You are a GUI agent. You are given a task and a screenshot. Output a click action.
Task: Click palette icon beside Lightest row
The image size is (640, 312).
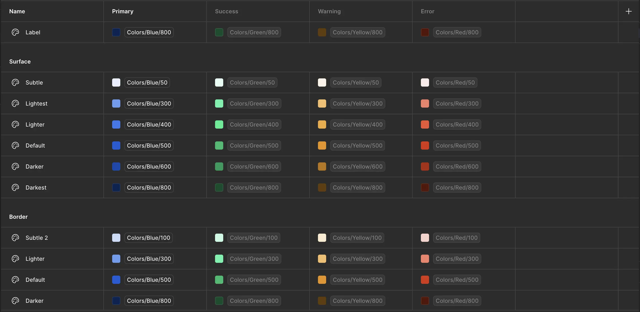click(15, 103)
